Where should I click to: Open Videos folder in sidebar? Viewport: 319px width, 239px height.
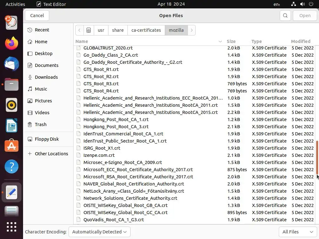48,112
